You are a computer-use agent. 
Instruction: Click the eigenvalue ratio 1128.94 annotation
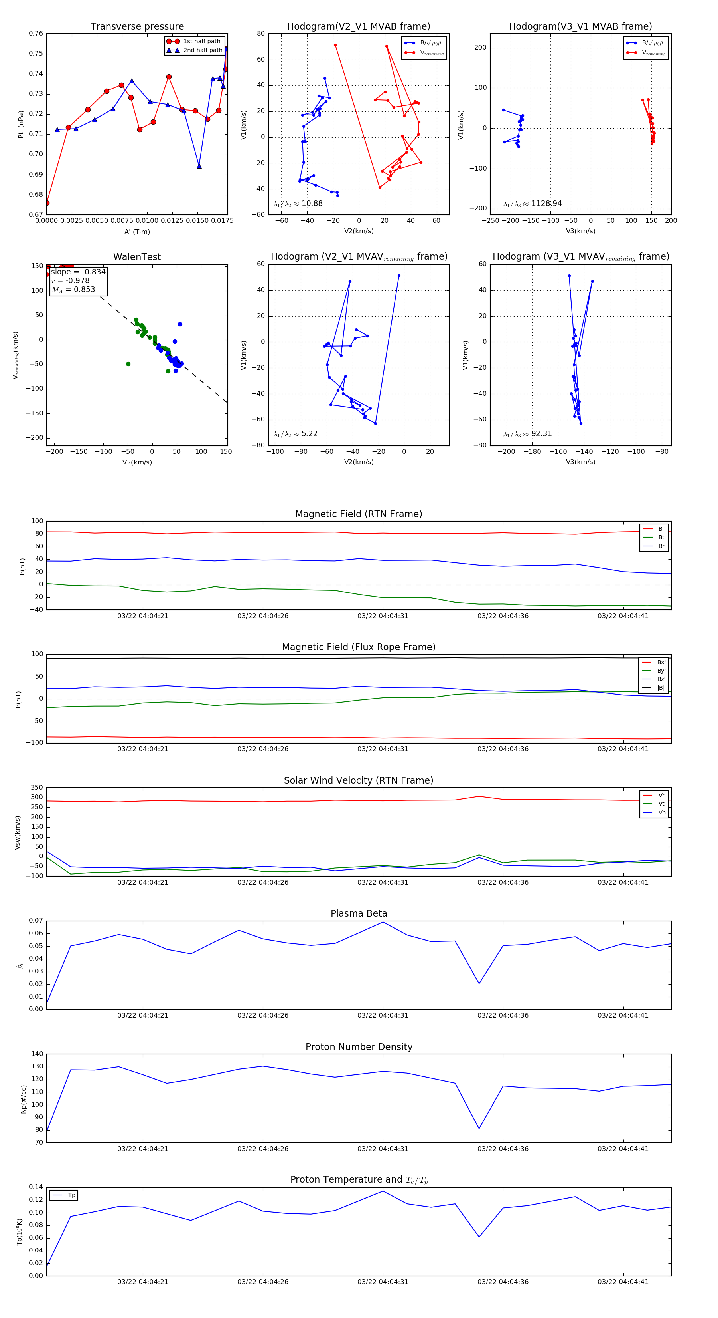(533, 204)
